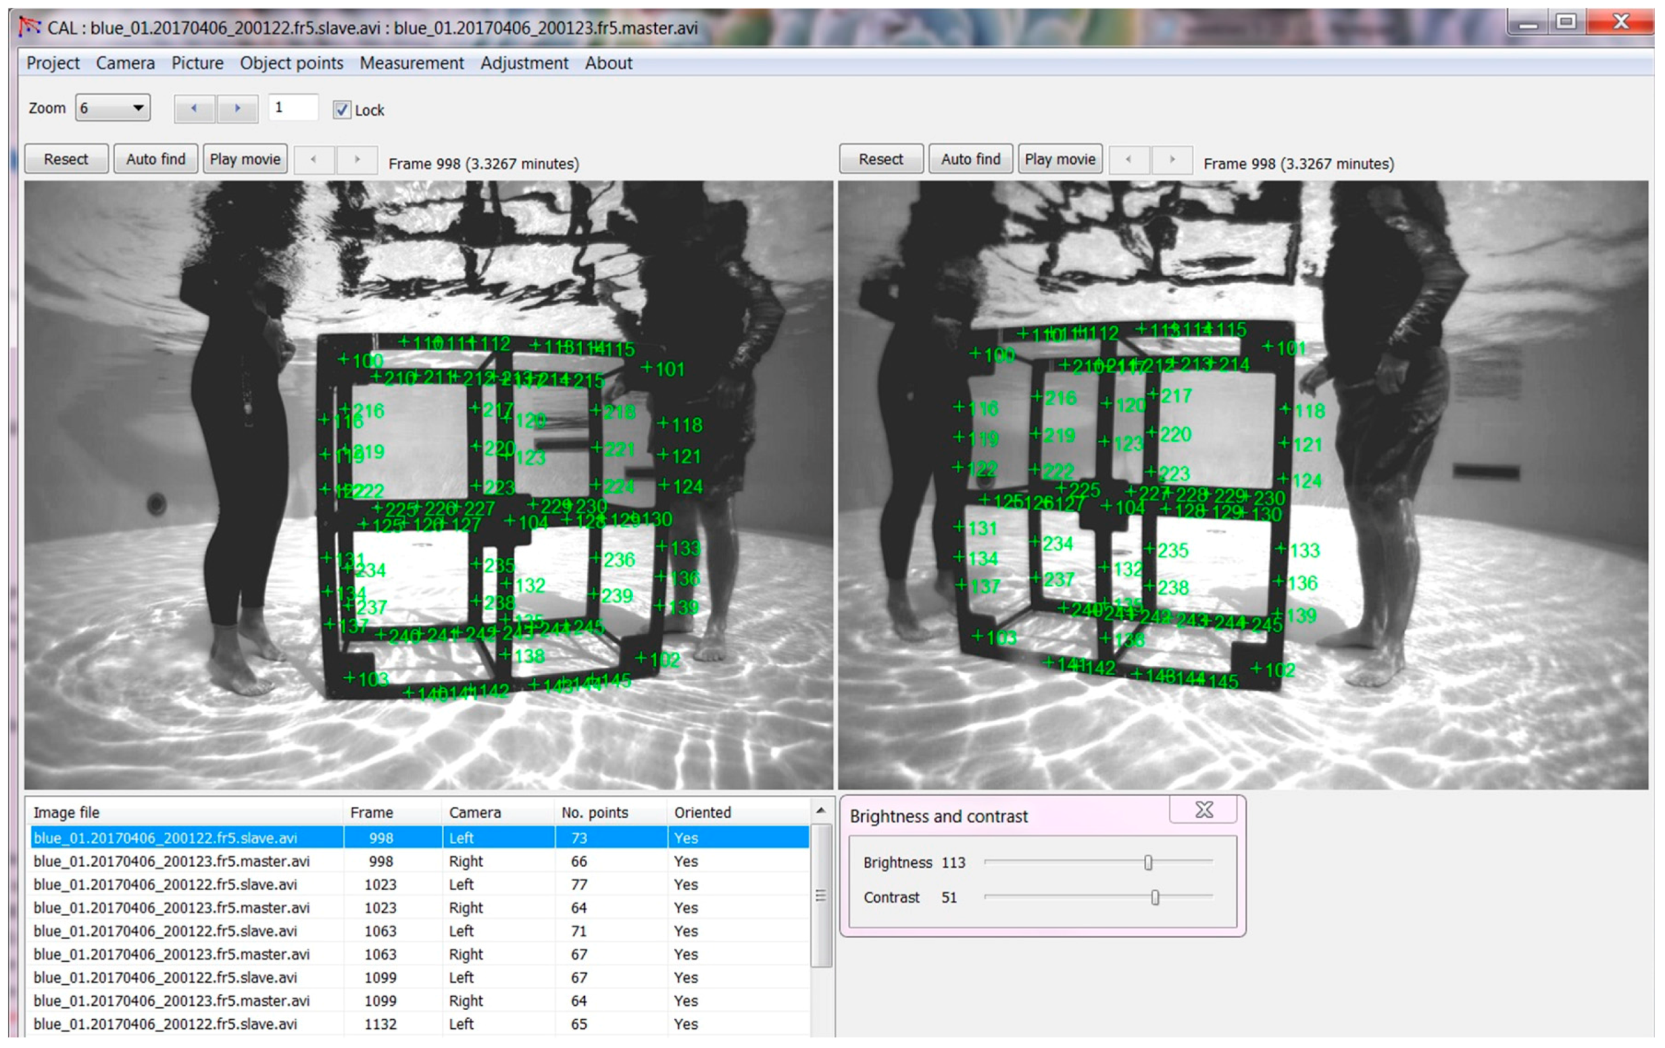
Task: Click the zoom previous arrow button
Action: pyautogui.click(x=194, y=108)
